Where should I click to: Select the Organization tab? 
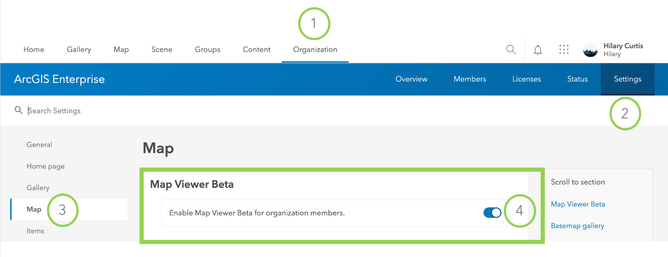[315, 49]
